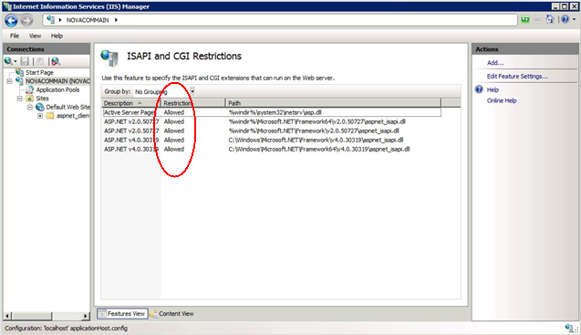Viewport: 581px width, 335px height.
Task: Click the greyed Forward arrow button
Action: [x=26, y=20]
